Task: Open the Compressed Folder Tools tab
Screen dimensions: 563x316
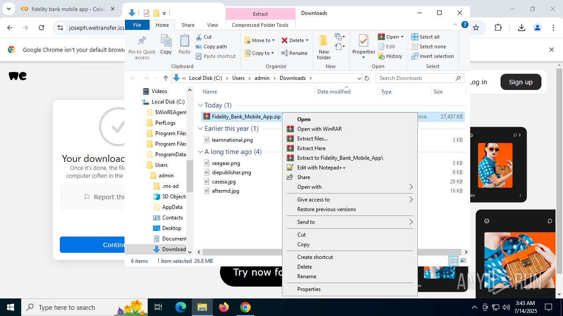Action: click(x=260, y=25)
